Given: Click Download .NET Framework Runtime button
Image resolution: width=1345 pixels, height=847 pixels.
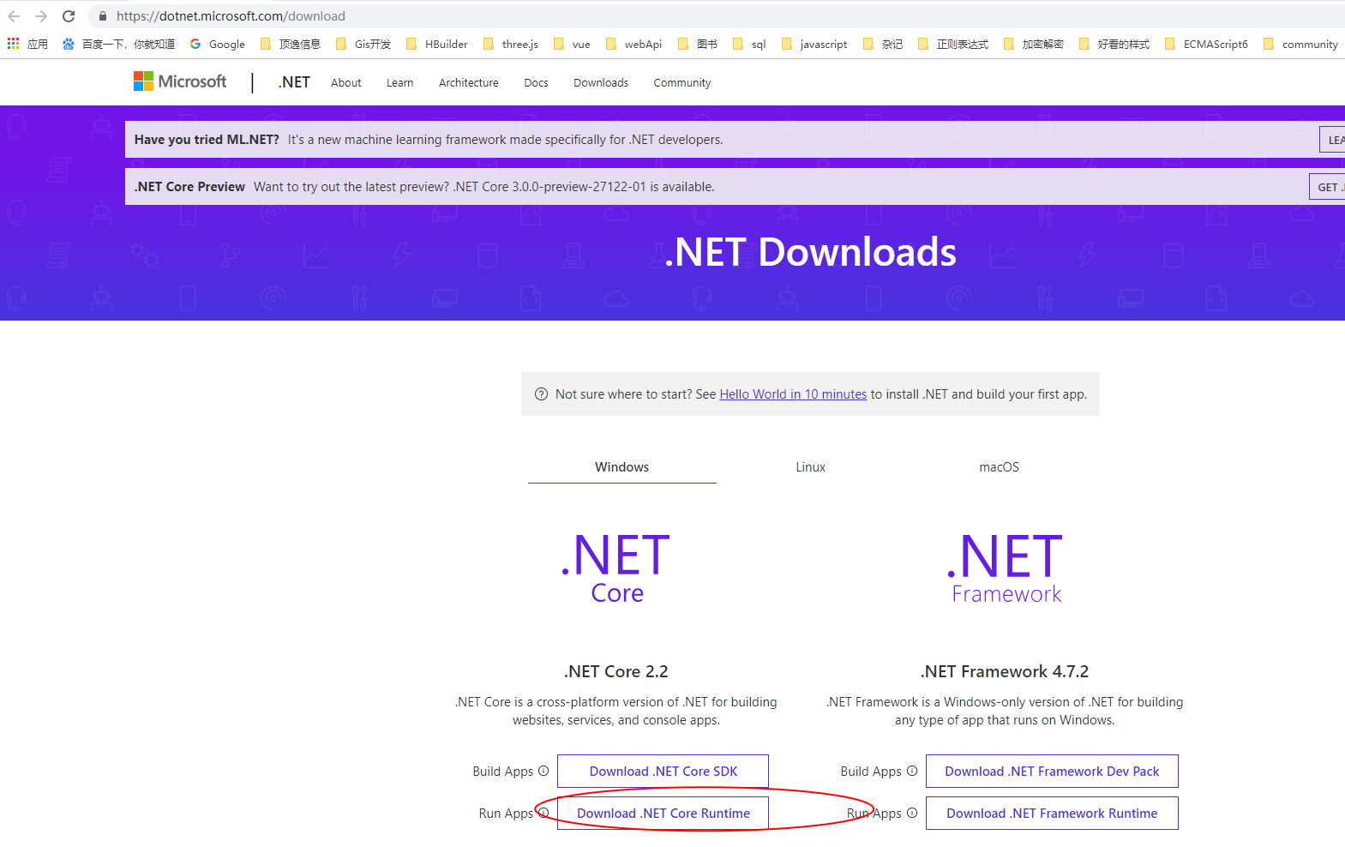Looking at the screenshot, I should click(x=1052, y=813).
